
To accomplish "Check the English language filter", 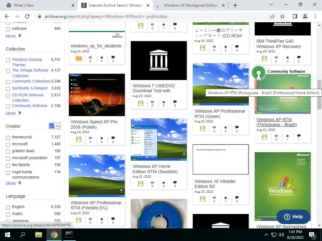I will coord(8,207).
